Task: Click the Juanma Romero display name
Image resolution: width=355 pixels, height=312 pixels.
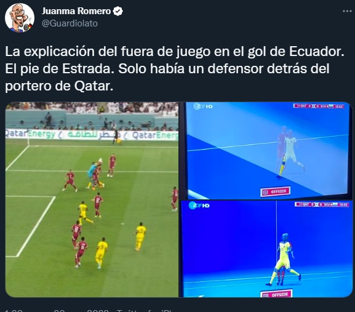Action: 76,11
